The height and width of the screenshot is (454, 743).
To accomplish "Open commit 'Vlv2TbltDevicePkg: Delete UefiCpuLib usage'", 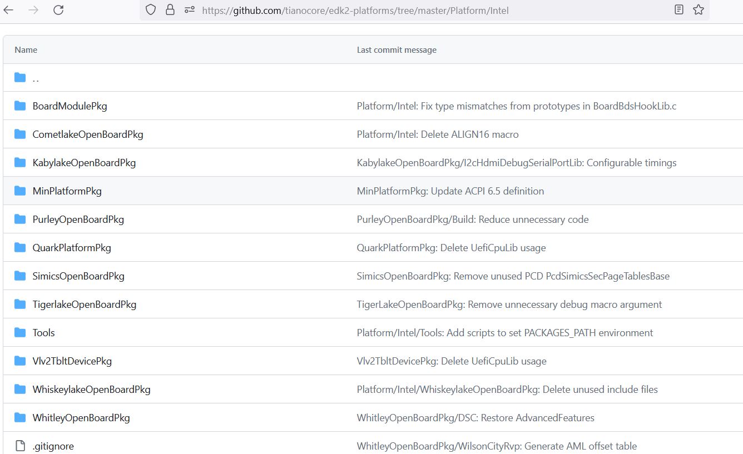I will pyautogui.click(x=452, y=361).
